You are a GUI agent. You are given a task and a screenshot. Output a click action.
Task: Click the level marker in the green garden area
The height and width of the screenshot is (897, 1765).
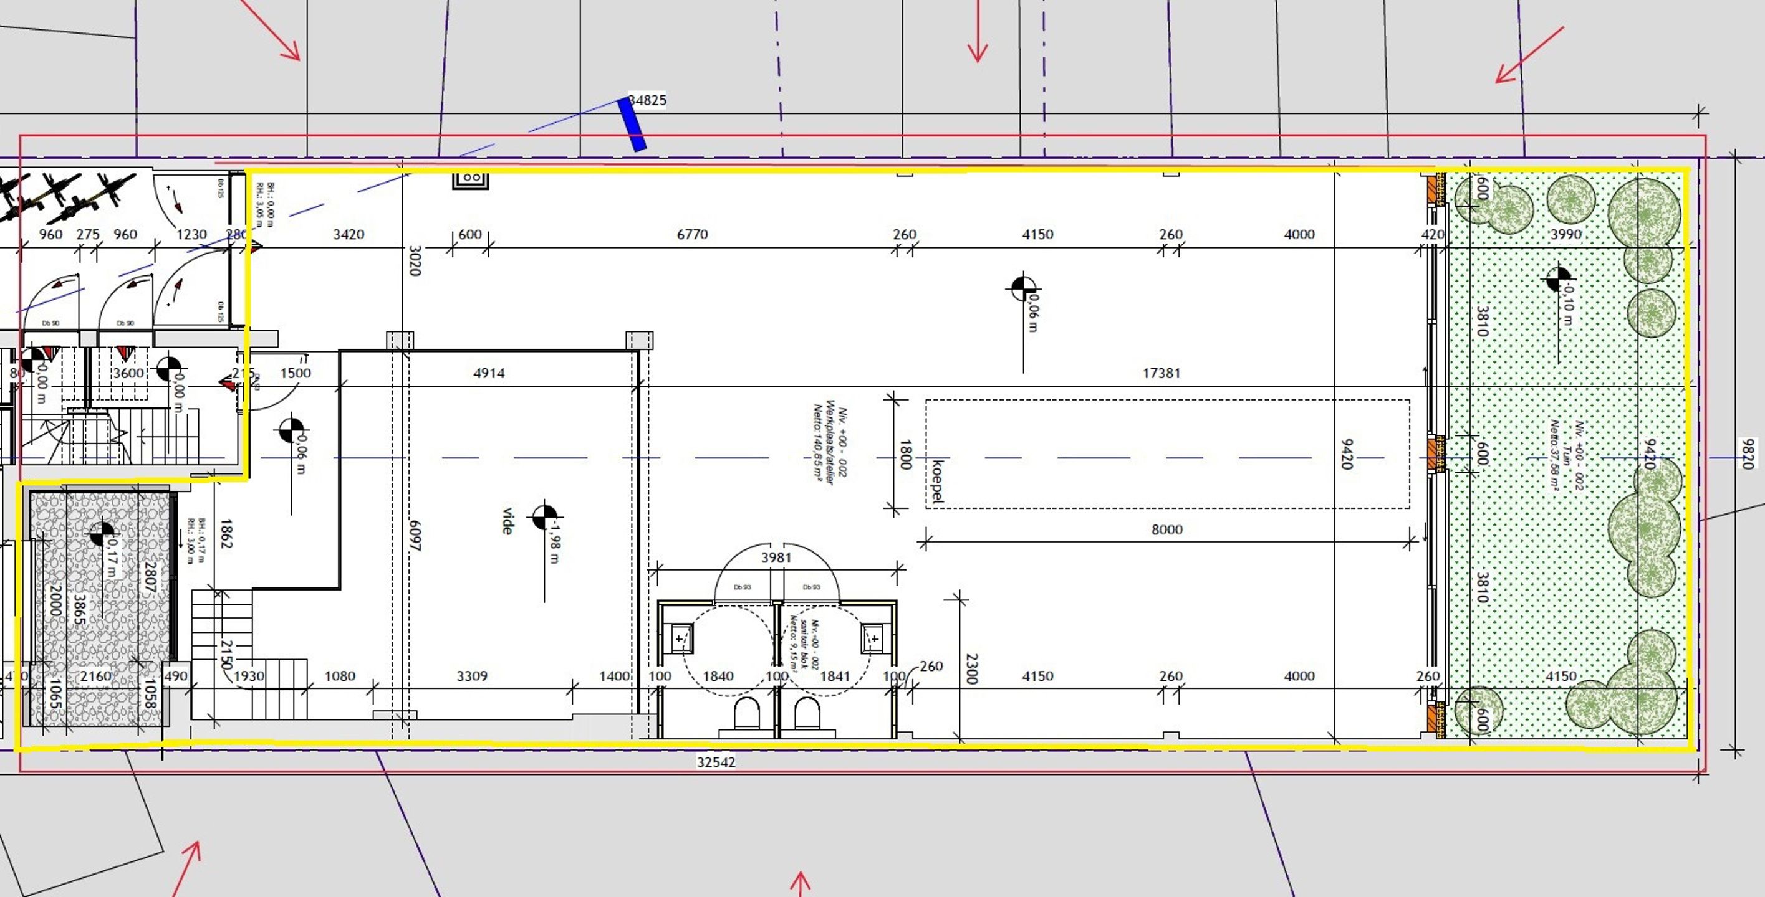(1557, 279)
